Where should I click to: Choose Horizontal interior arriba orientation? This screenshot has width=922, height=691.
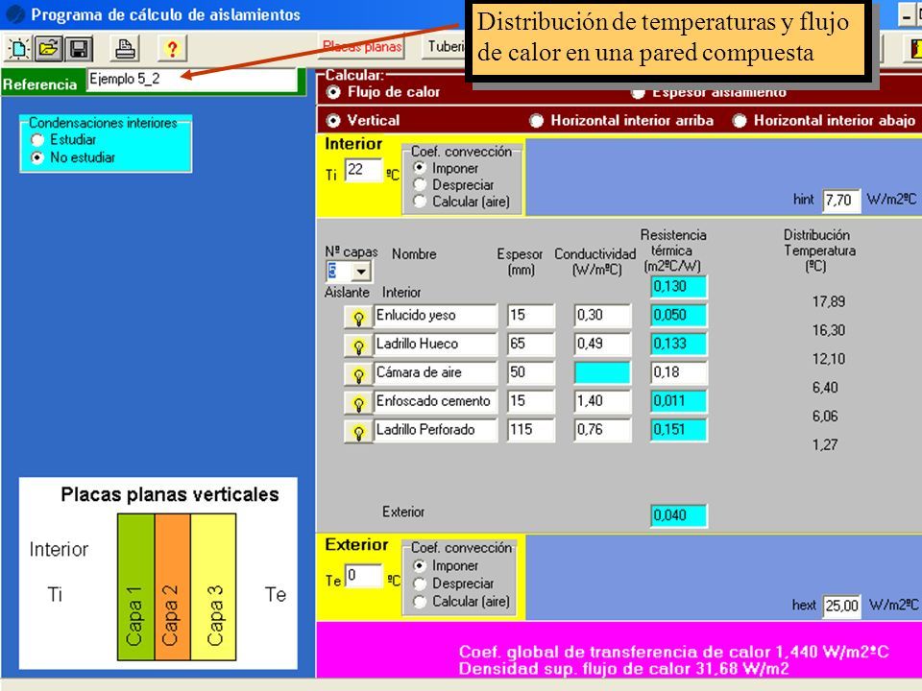(x=536, y=121)
